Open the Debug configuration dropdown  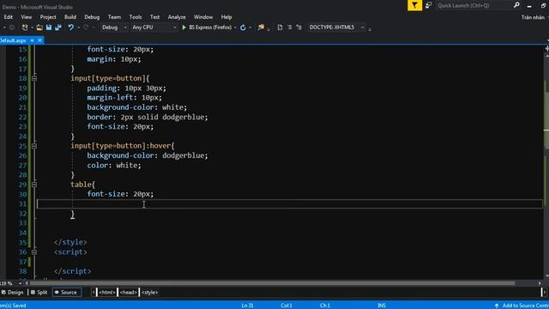[x=114, y=27]
